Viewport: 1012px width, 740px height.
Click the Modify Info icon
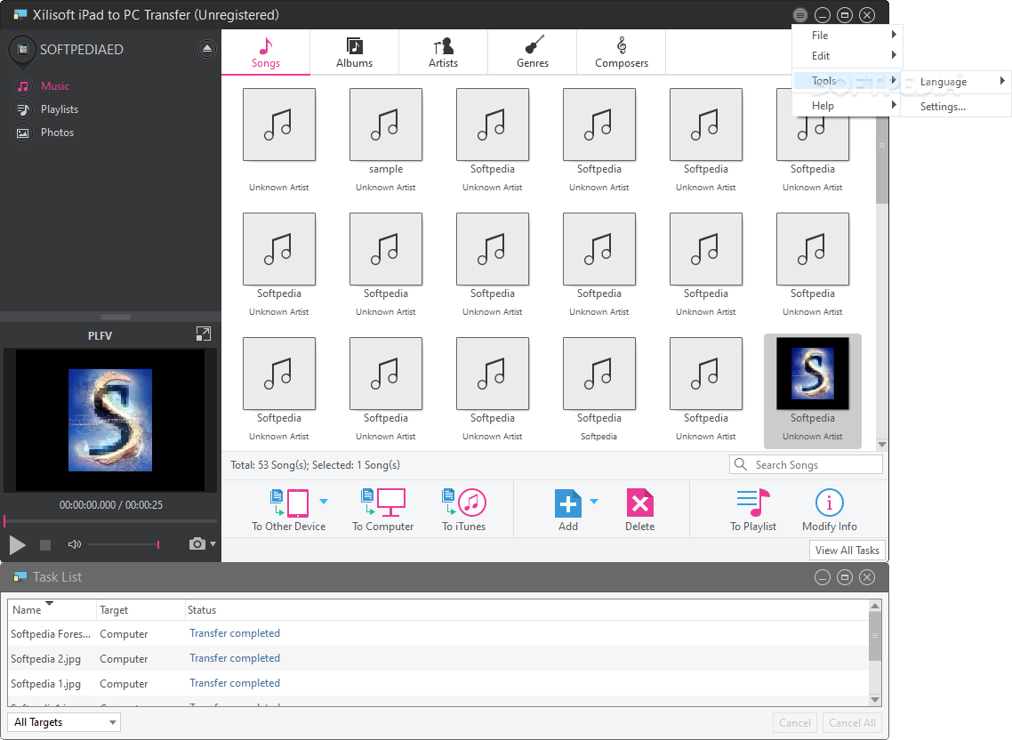[830, 503]
